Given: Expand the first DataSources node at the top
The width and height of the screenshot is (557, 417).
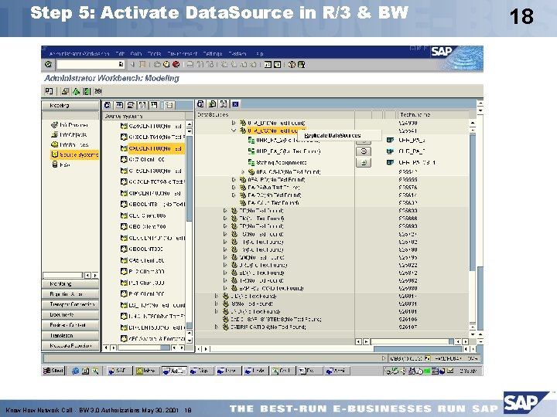Looking at the screenshot, I should coord(234,123).
